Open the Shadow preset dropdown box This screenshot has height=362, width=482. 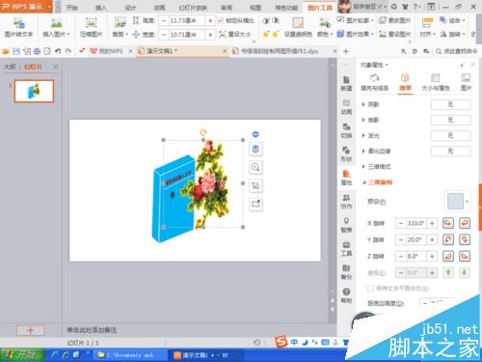(x=450, y=104)
